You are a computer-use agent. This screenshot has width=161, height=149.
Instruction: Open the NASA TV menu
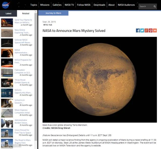coord(69,5)
